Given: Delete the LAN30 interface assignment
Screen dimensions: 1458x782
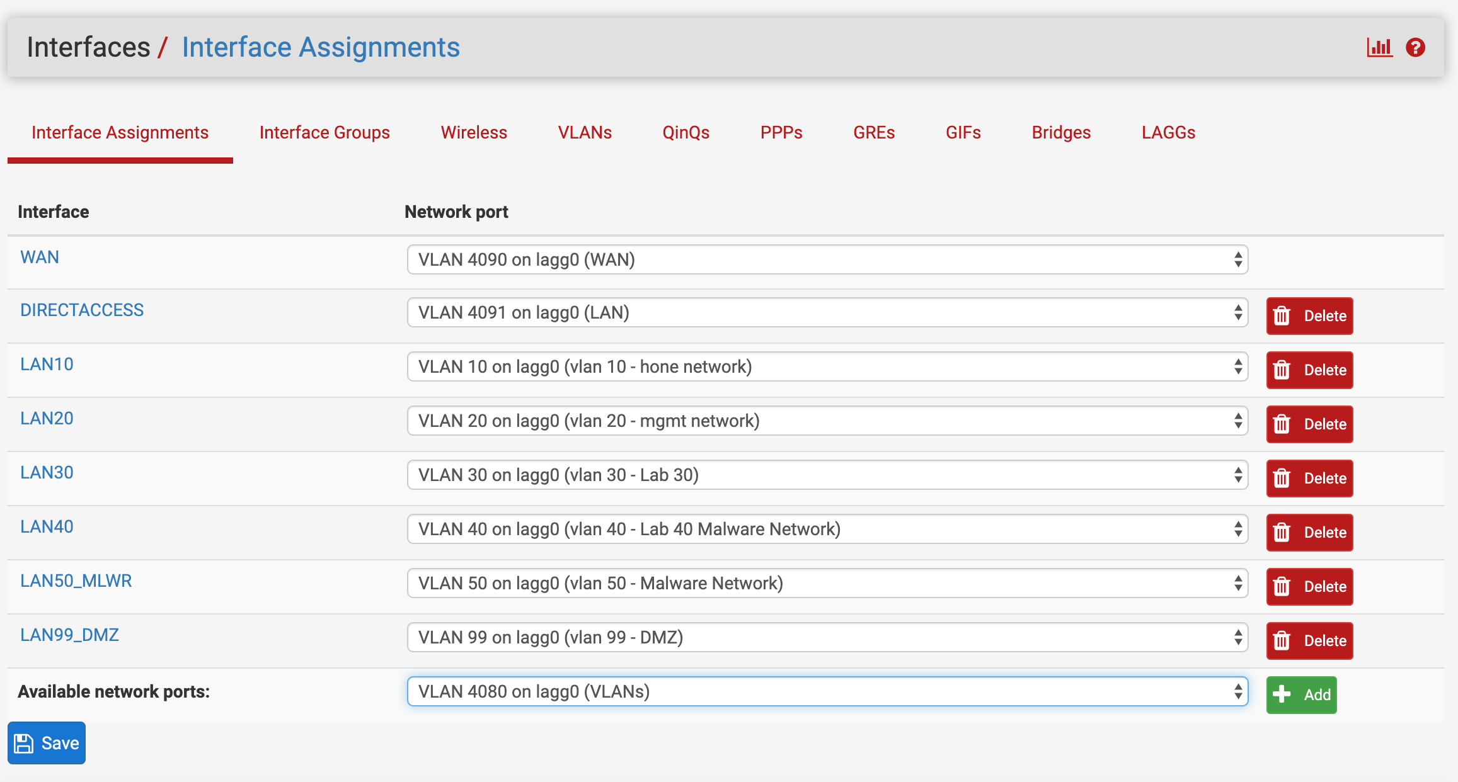Looking at the screenshot, I should tap(1309, 479).
